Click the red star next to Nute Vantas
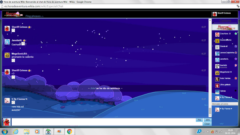This screenshot has width=240, height=135. point(236,78)
